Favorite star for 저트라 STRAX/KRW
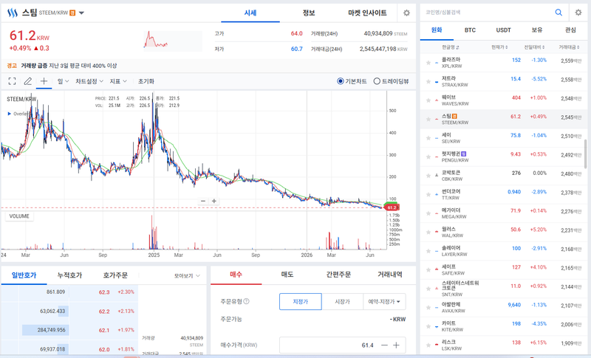The image size is (591, 358). tap(428, 82)
